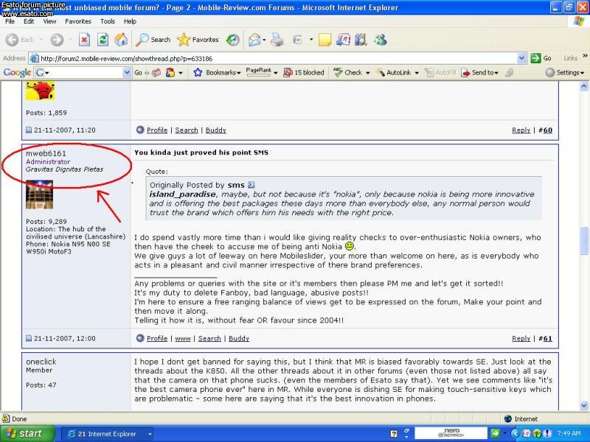Click the Nero Scout tray search box

point(451,433)
